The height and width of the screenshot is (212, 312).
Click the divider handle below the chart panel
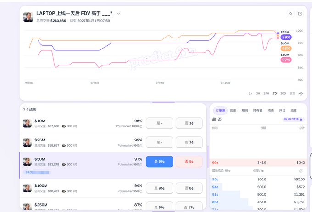(x=163, y=103)
